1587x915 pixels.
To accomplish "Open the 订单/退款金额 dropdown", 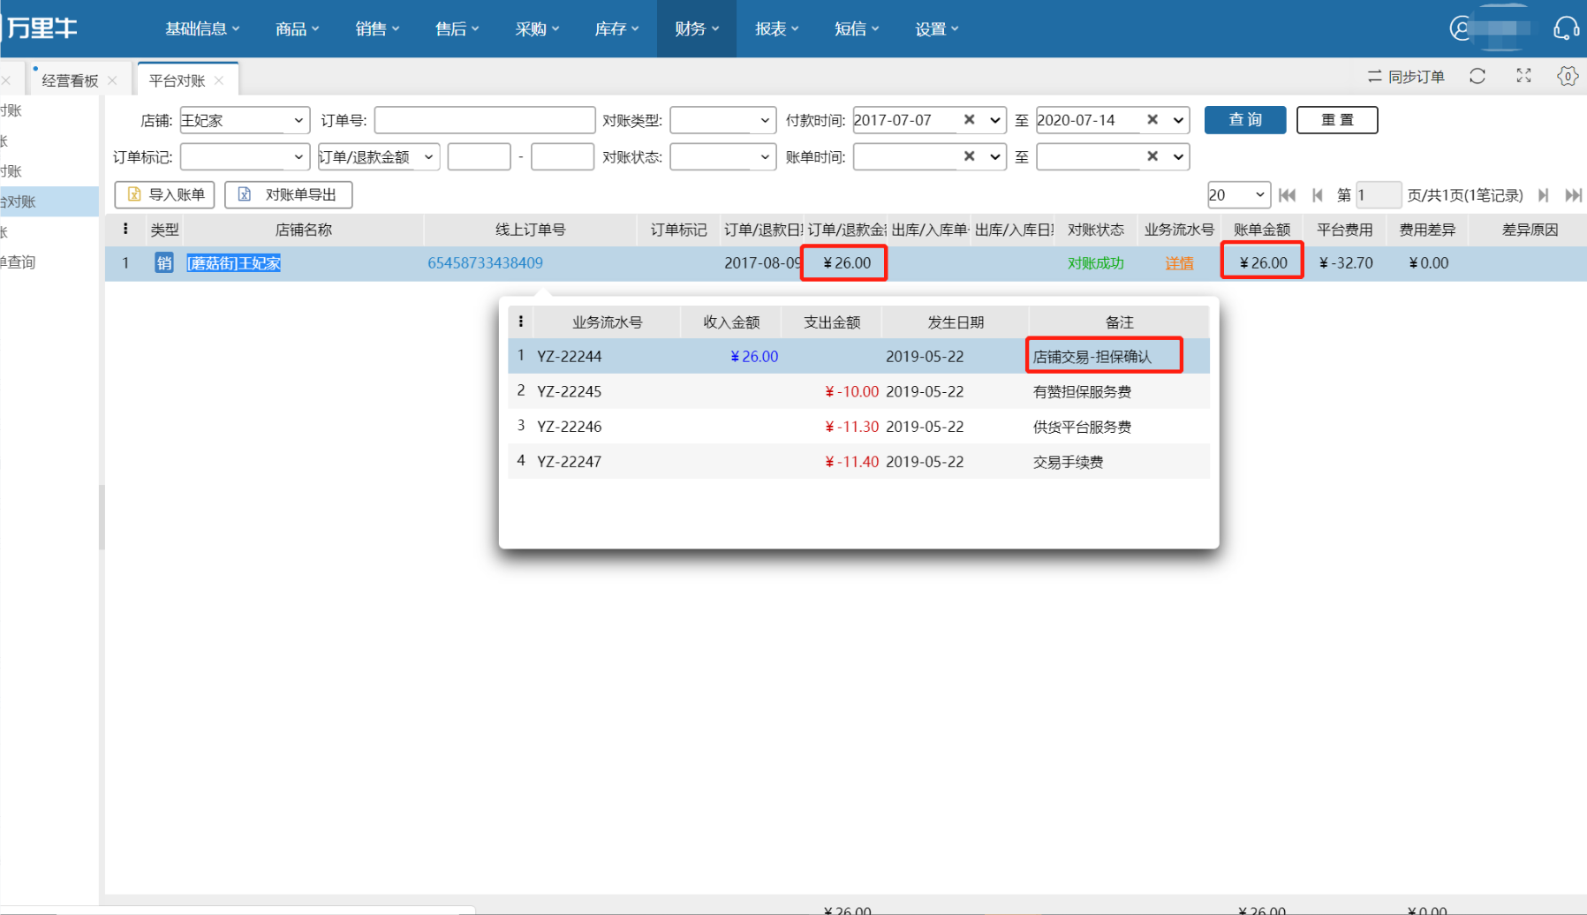I will (378, 157).
